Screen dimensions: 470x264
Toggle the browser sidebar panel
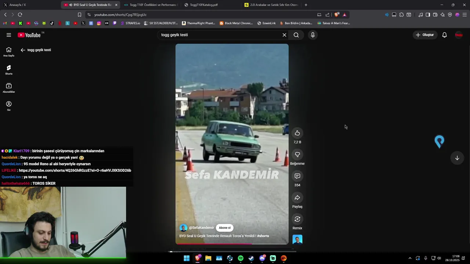[x=428, y=15]
